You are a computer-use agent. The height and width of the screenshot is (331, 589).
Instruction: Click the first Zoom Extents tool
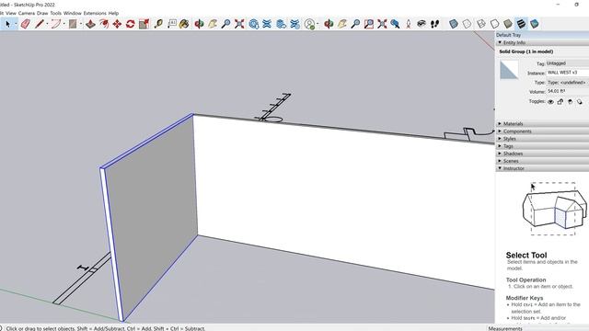tap(239, 24)
